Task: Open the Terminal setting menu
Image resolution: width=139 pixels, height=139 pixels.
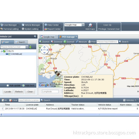Action: (10, 29)
